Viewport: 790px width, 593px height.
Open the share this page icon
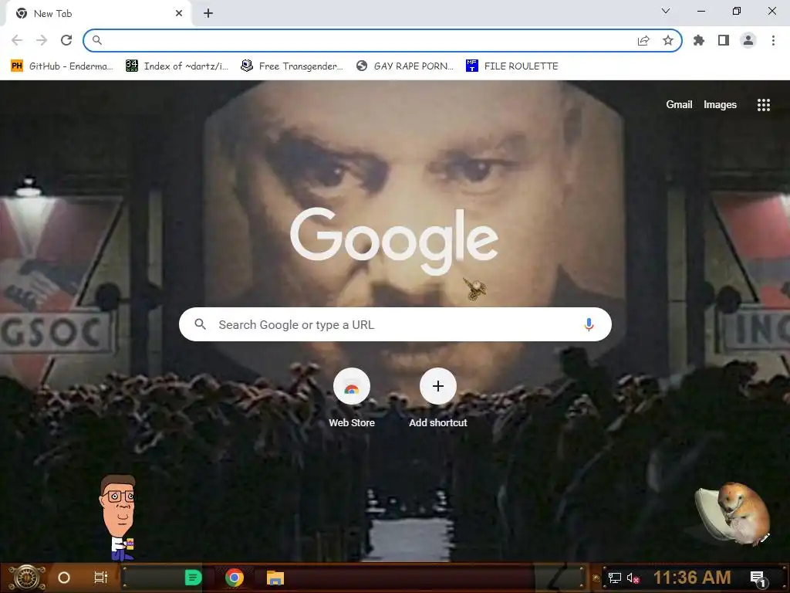pyautogui.click(x=643, y=40)
